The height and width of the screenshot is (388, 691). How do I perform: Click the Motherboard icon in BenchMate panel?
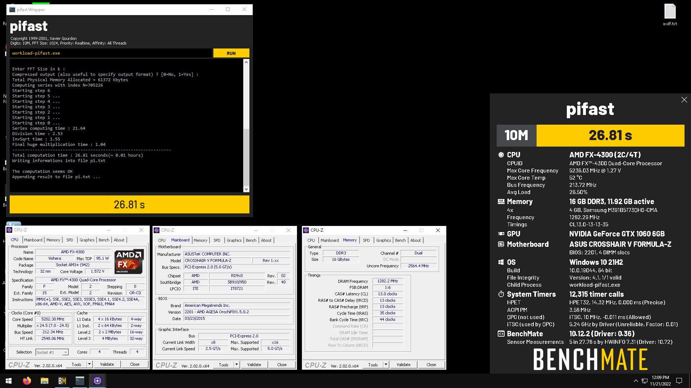tap(501, 244)
